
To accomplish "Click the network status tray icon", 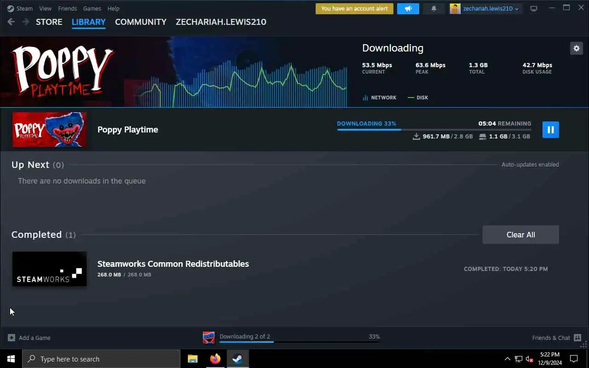I will point(519,359).
